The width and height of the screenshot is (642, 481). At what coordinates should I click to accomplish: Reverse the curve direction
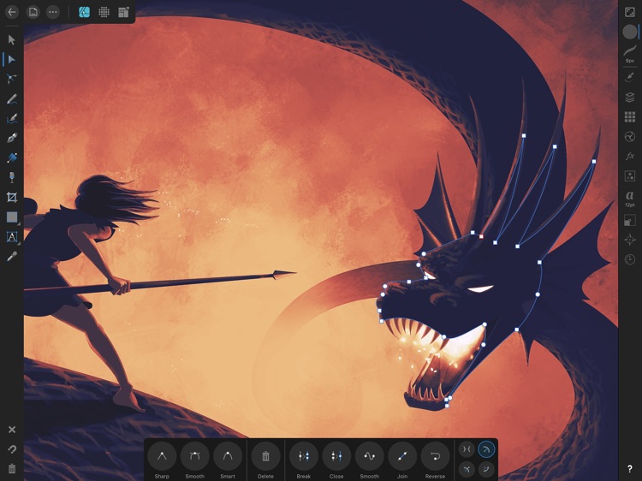coord(435,456)
